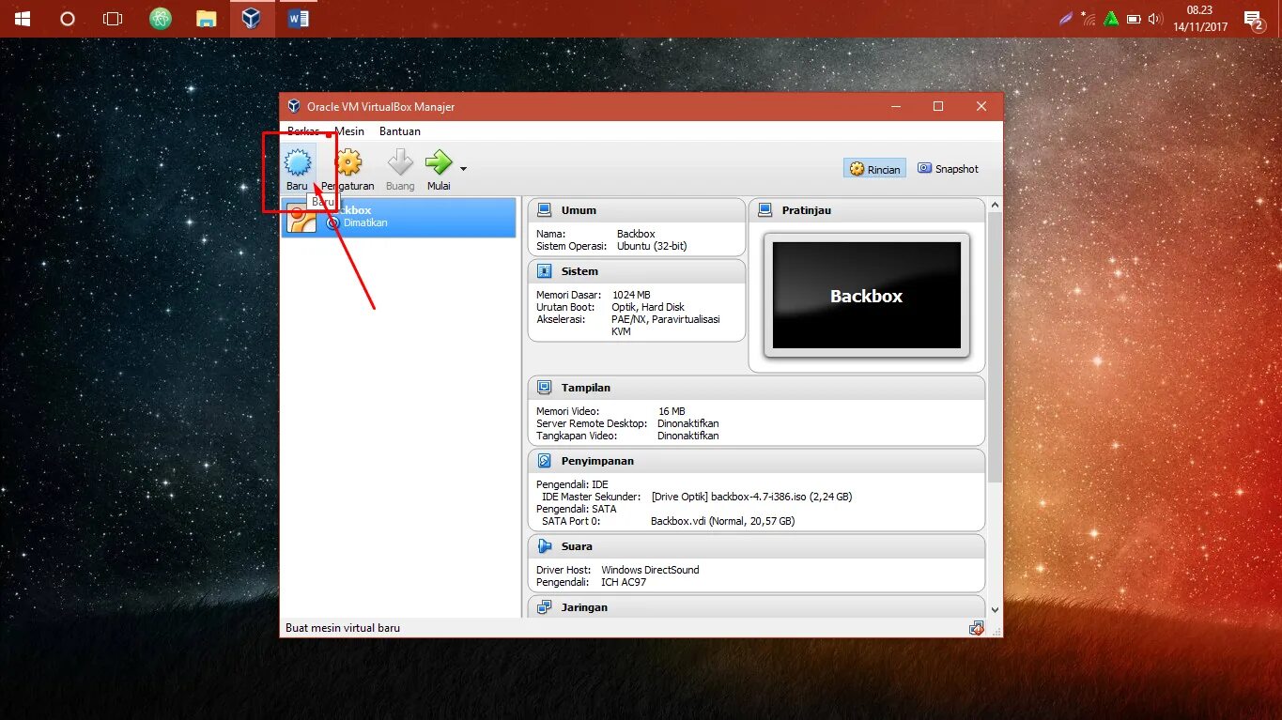
Task: Click the scrollbar up arrow in details
Action: tap(995, 205)
